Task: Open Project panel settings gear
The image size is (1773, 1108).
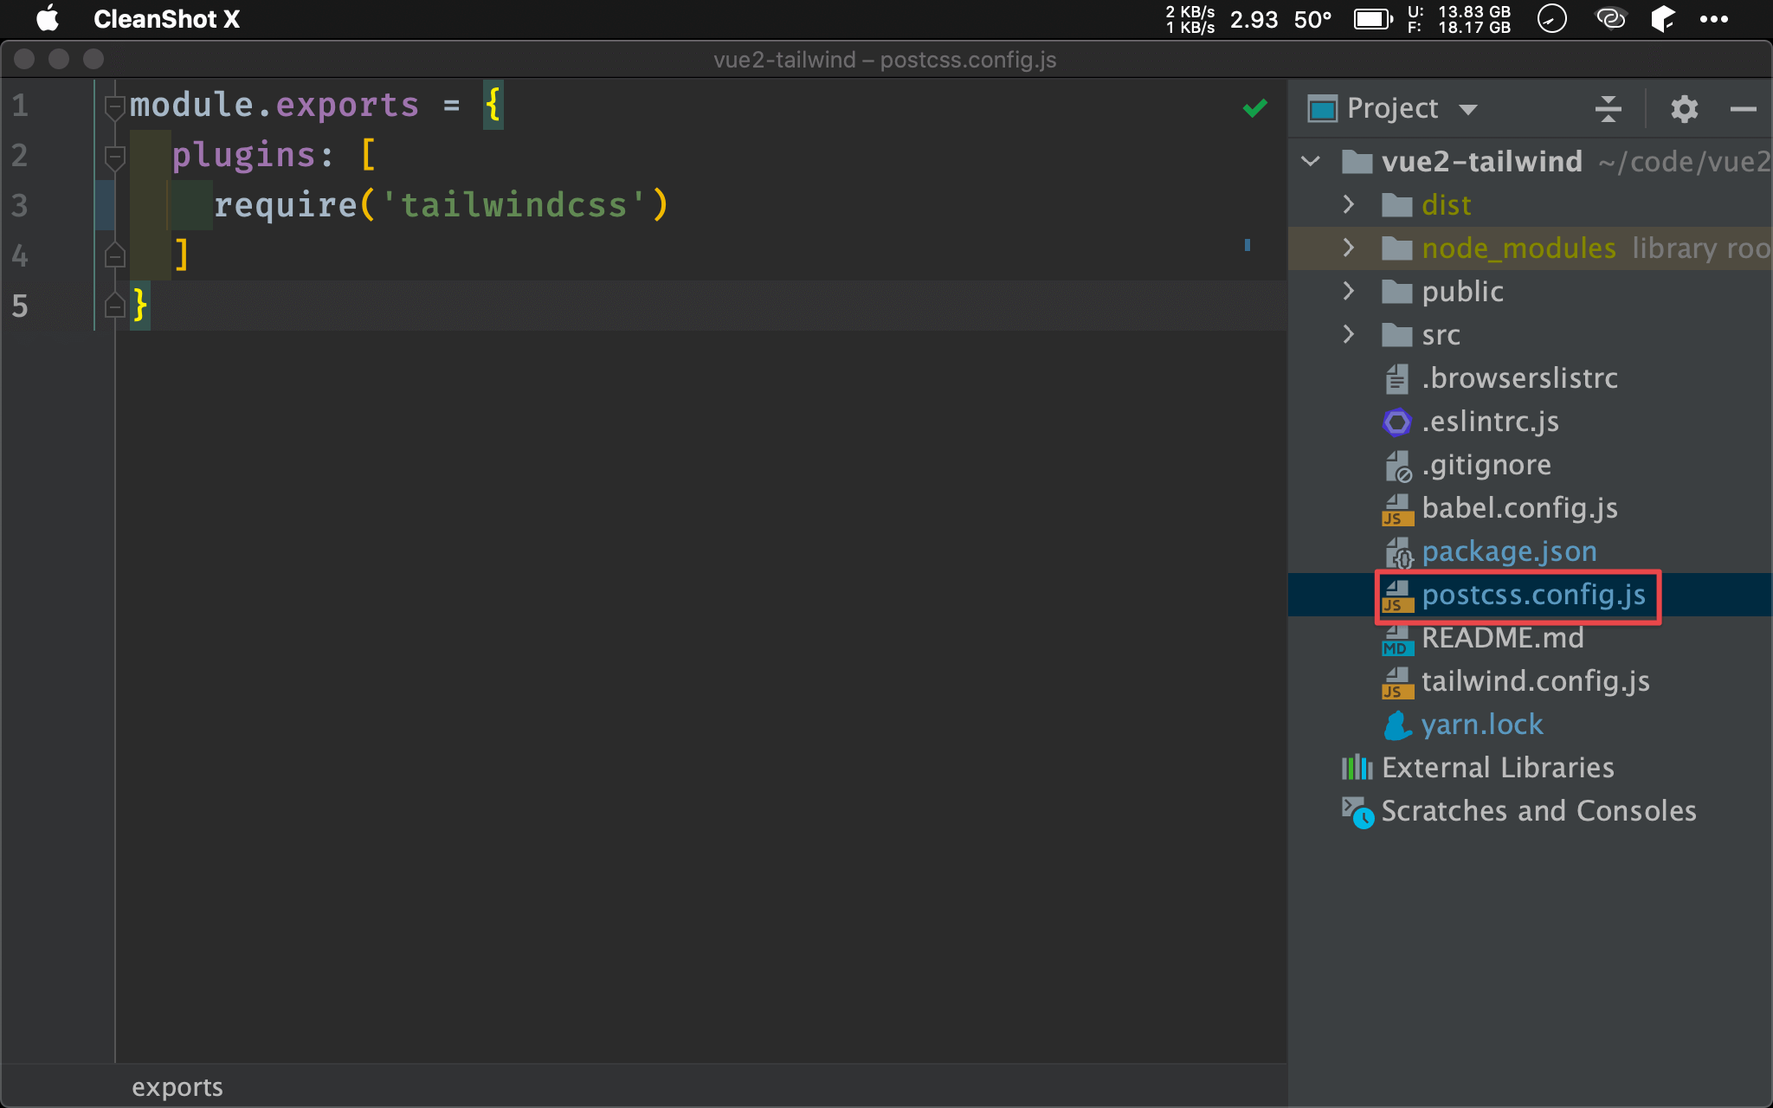Action: coord(1684,109)
